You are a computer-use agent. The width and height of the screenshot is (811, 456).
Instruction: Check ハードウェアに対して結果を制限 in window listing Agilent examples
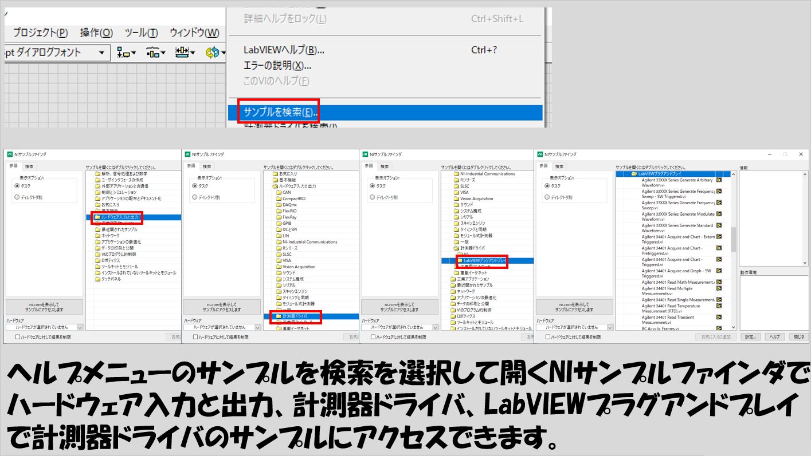tap(547, 337)
